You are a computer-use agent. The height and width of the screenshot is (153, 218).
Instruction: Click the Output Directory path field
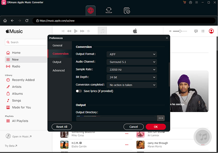(x=116, y=118)
